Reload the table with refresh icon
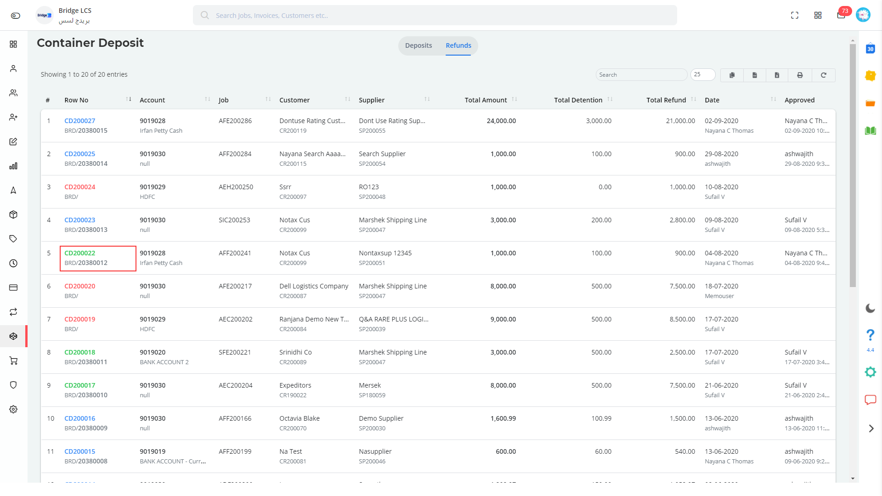The image size is (882, 496). 824,75
